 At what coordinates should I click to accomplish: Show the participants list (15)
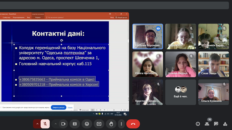[x=207, y=124]
